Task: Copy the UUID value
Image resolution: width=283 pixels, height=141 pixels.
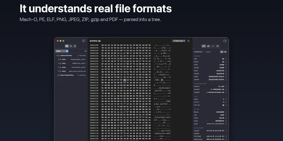Action: (226, 124)
